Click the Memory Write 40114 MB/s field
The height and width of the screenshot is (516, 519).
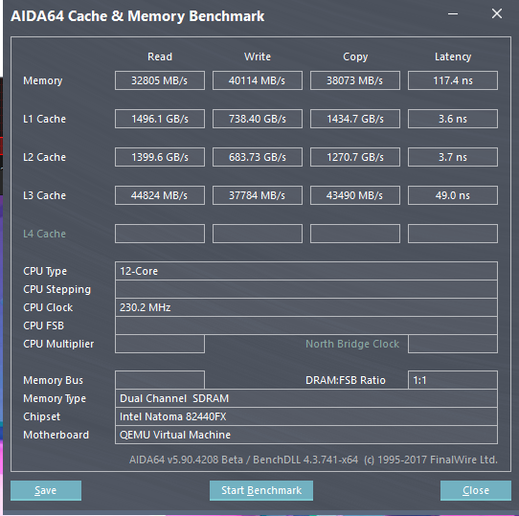[258, 80]
